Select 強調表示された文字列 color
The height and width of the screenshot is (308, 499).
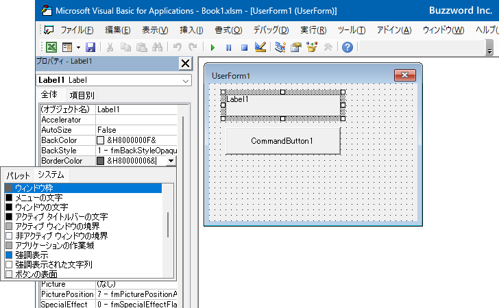coord(84,264)
